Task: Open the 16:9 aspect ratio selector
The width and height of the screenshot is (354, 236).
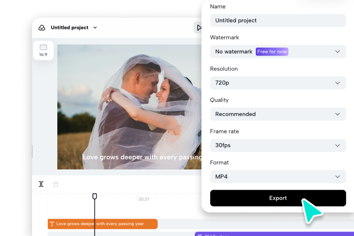Action: [43, 51]
